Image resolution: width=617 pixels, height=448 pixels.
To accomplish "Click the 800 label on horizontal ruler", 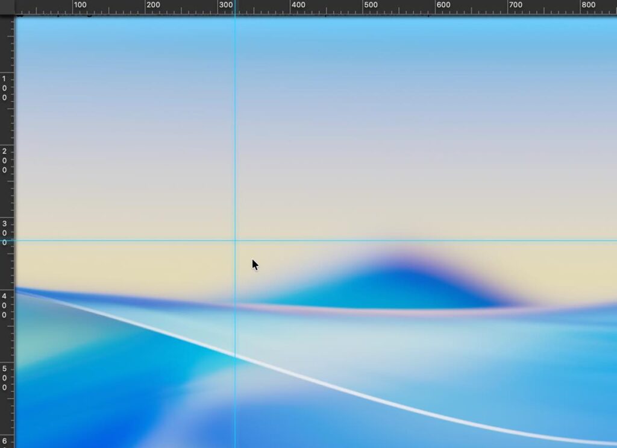I will tap(588, 5).
